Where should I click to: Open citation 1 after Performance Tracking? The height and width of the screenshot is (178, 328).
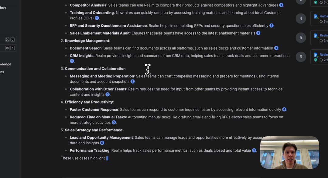pyautogui.click(x=254, y=150)
